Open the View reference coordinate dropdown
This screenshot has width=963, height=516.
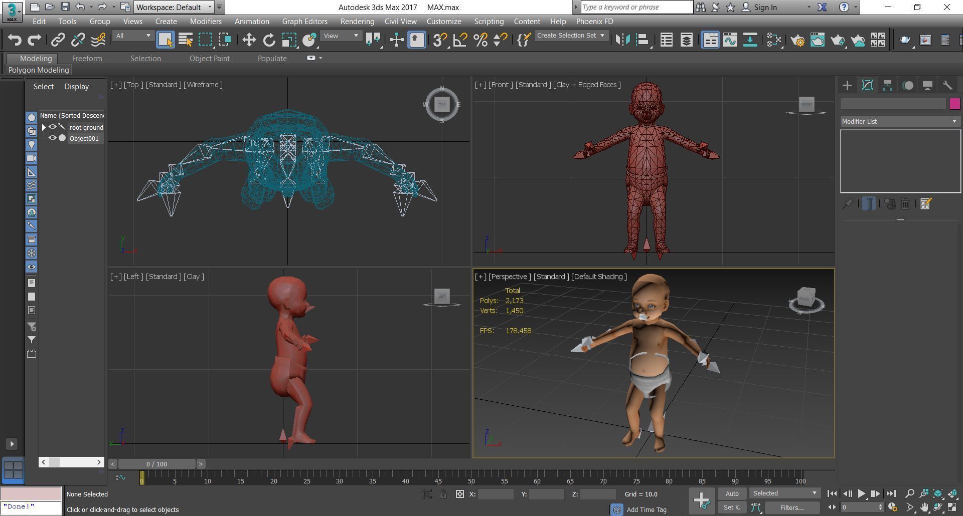341,36
